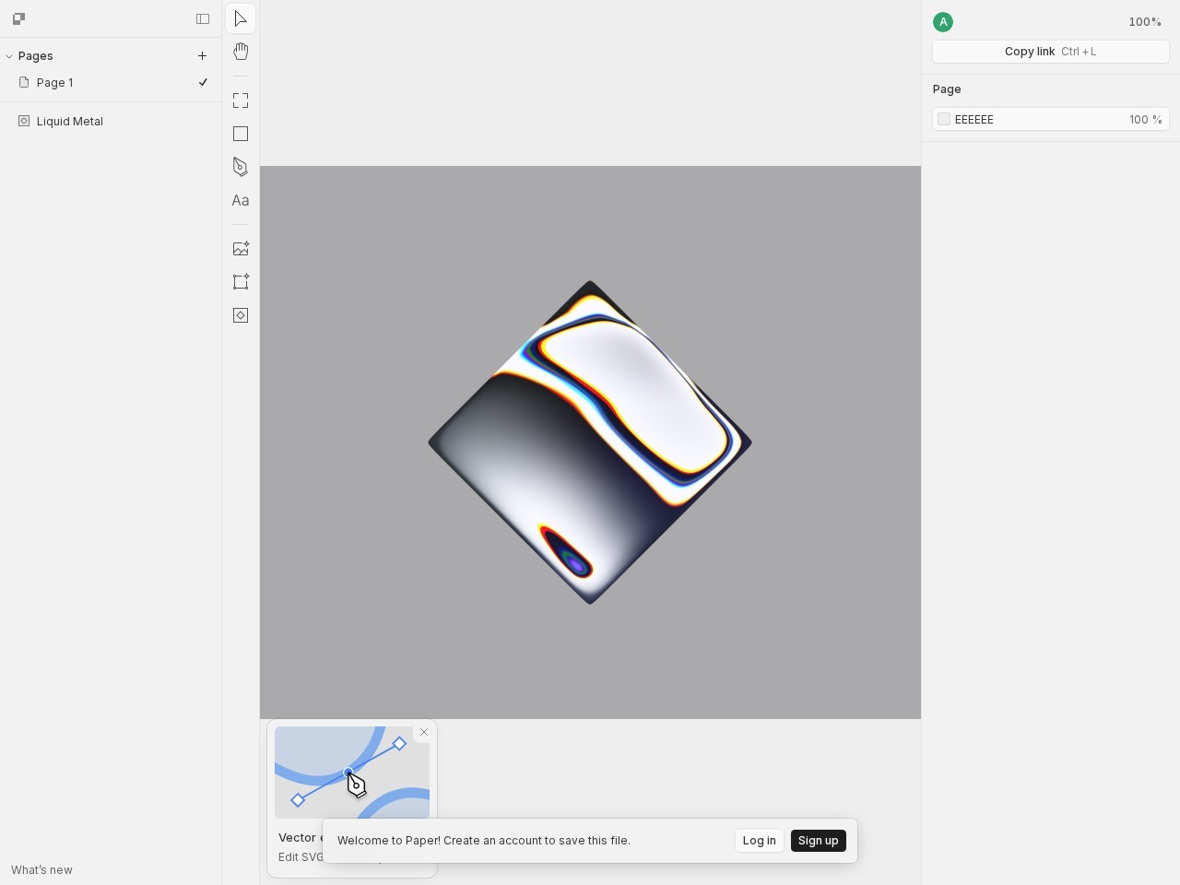Screen dimensions: 1180x885
Task: Open the 100% zoom dropdown
Action: [x=1145, y=22]
